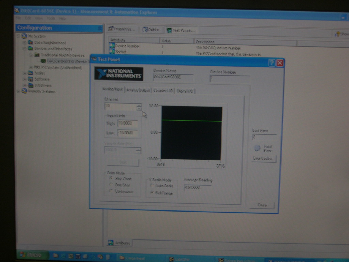Click the Device Name field
Screen dimensions: 349x262
(x=173, y=77)
